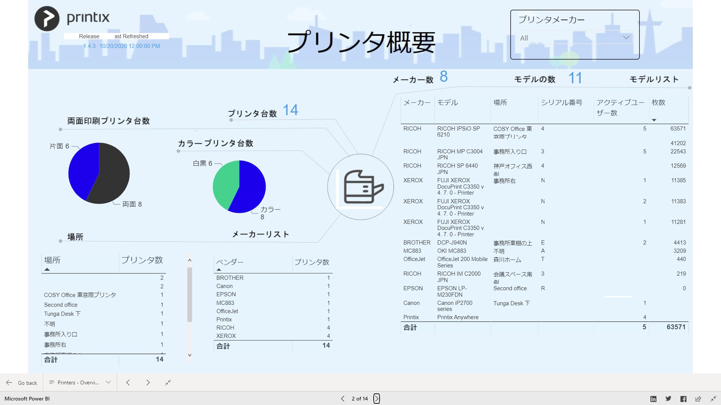Screen dimensions: 721x405
Task: Select BROTHER row in vendor list
Action: pos(273,278)
